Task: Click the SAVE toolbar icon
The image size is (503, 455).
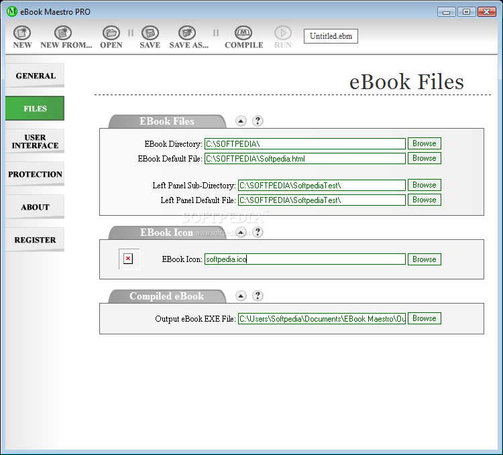Action: [150, 33]
